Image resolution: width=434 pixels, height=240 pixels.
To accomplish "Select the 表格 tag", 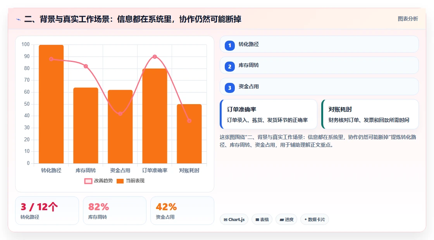I will [x=262, y=219].
